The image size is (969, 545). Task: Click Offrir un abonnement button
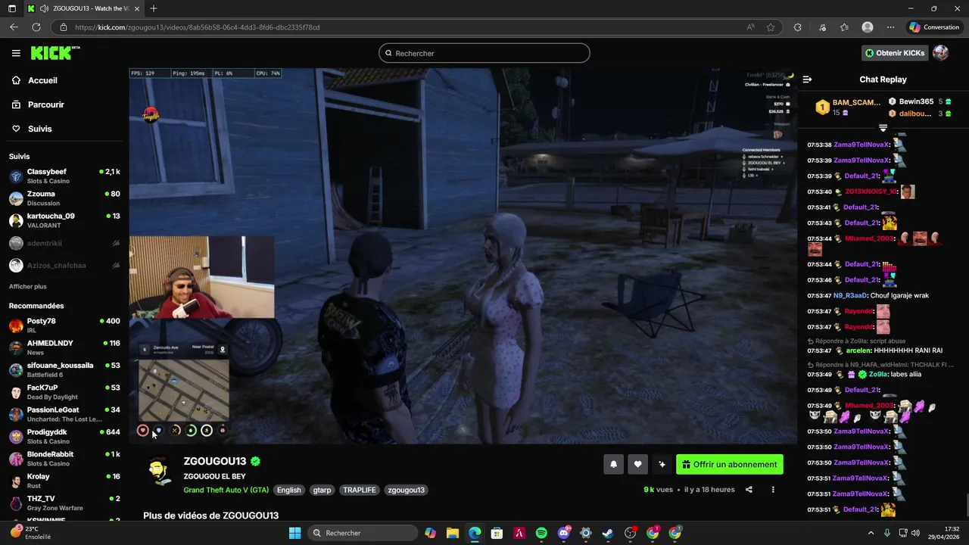[730, 465]
